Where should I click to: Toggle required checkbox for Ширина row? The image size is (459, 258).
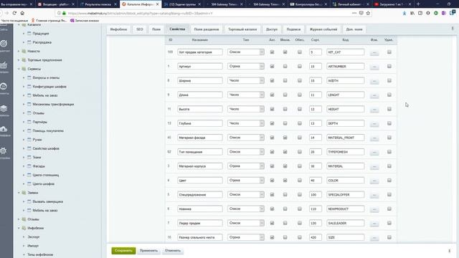pyautogui.click(x=300, y=80)
